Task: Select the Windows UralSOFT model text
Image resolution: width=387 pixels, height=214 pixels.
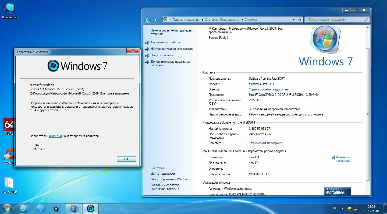Action: pyautogui.click(x=261, y=84)
